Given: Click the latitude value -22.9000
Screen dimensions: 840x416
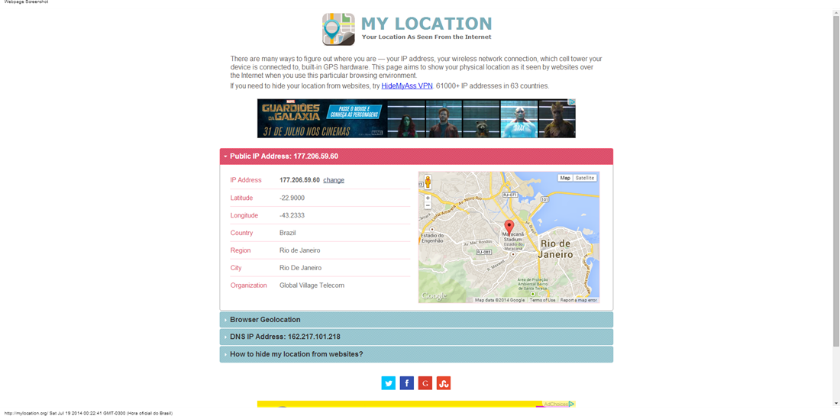Looking at the screenshot, I should [292, 198].
